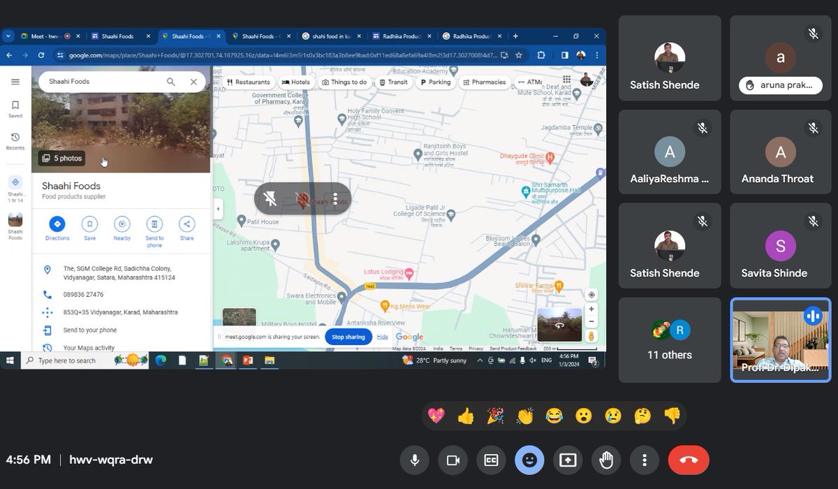
Task: Search Nearby Shaahi Foods
Action: click(x=122, y=228)
